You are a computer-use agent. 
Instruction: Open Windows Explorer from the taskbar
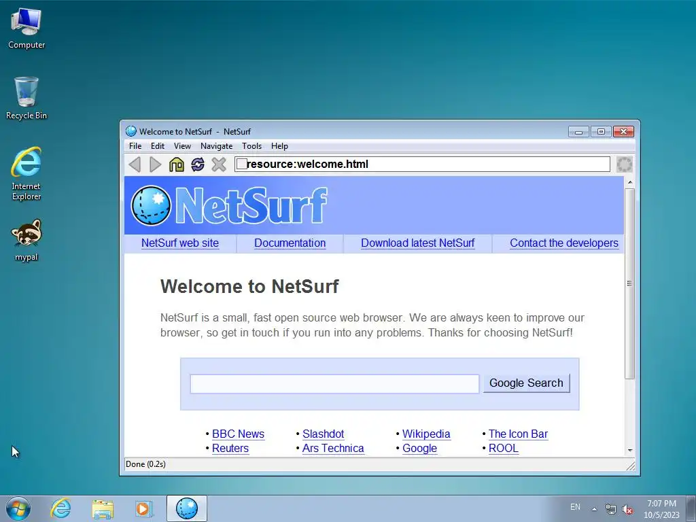(x=103, y=508)
